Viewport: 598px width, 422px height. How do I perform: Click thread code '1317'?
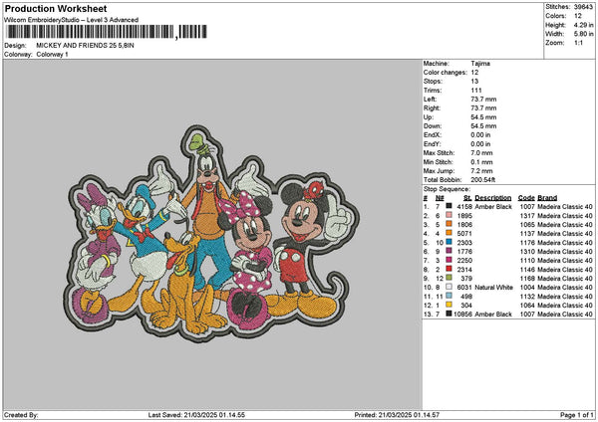coord(527,216)
